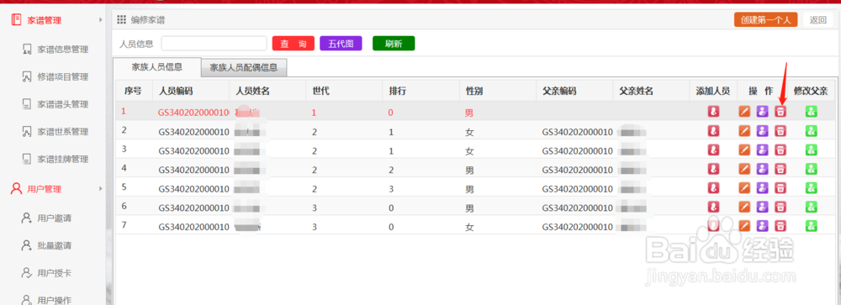Focus the 人员信息 search input field

tap(214, 44)
